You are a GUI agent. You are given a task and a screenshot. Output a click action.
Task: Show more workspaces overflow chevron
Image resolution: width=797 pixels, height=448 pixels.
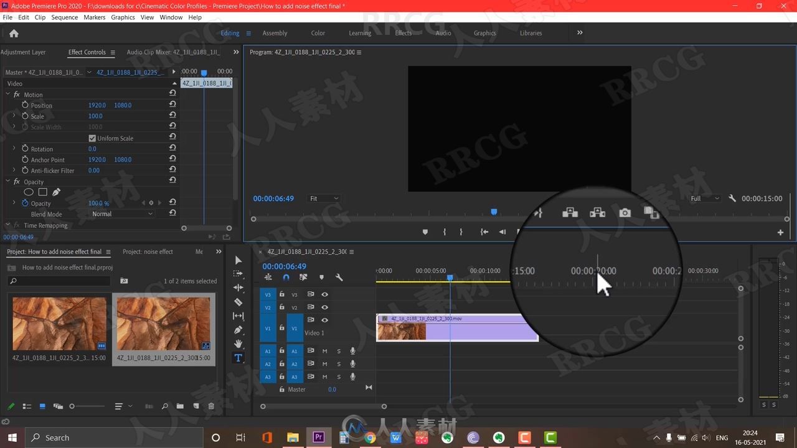pyautogui.click(x=580, y=32)
